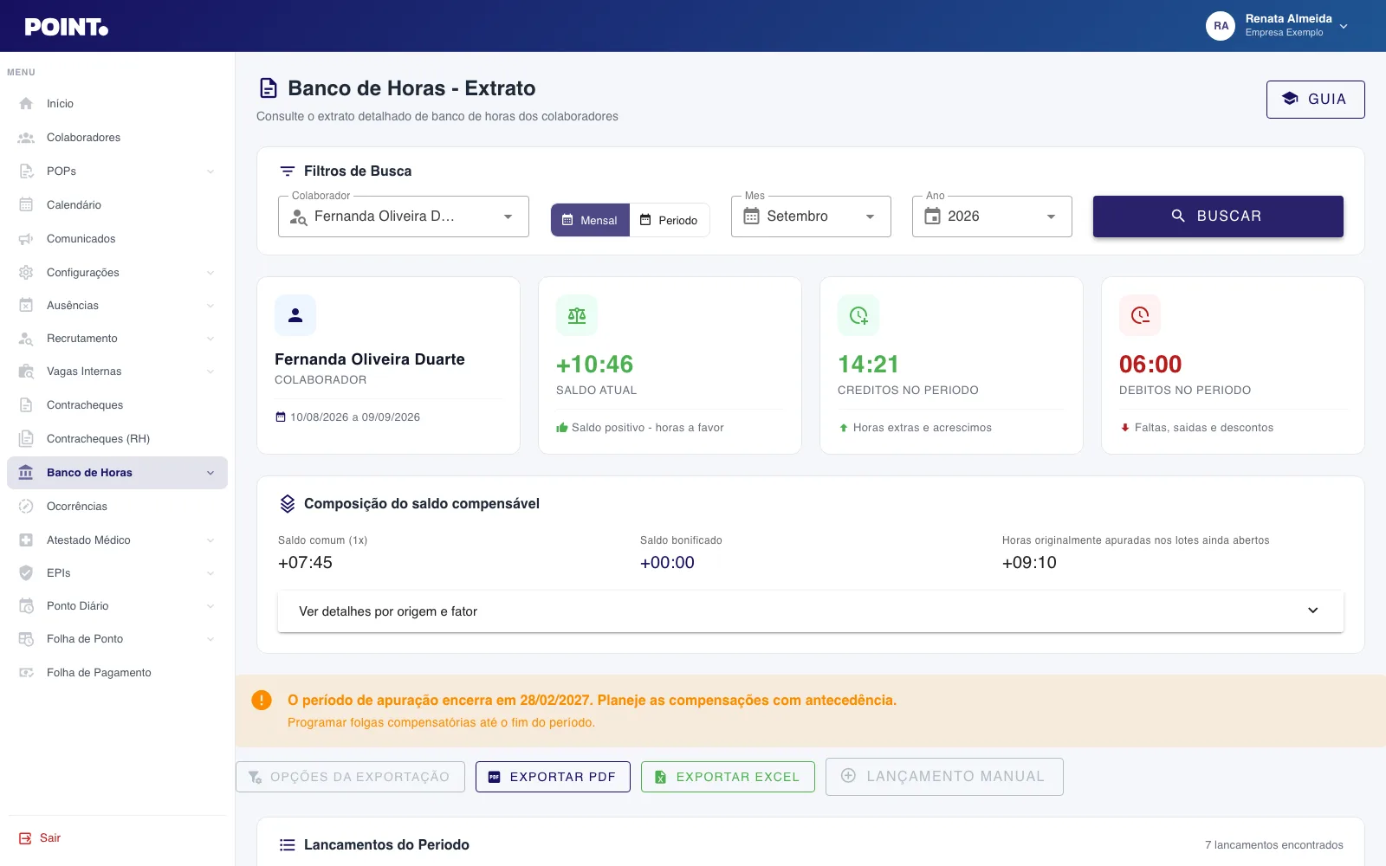Image resolution: width=1386 pixels, height=866 pixels.
Task: Click the 7 lancamentos encontrados text
Action: [1274, 845]
